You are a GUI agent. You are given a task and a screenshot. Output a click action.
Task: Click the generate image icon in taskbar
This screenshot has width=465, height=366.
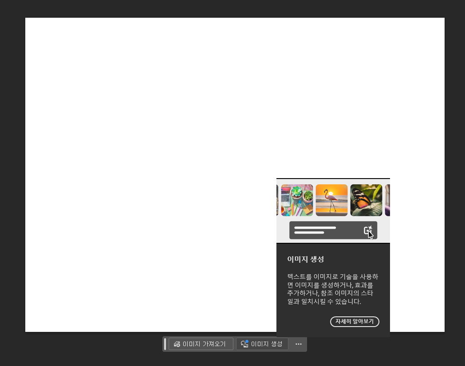click(x=244, y=344)
